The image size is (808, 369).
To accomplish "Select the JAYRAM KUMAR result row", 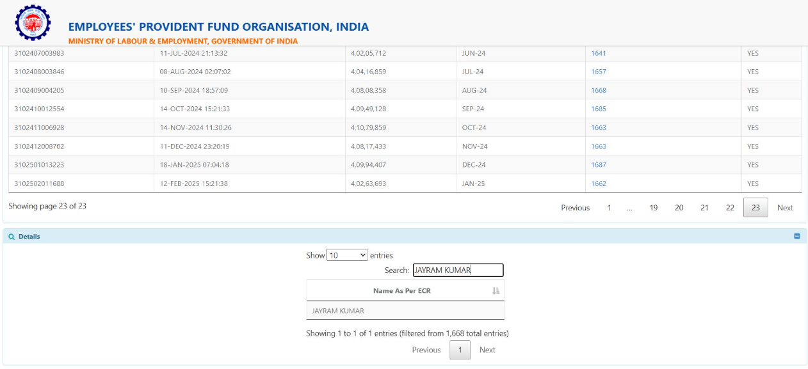I will 405,311.
